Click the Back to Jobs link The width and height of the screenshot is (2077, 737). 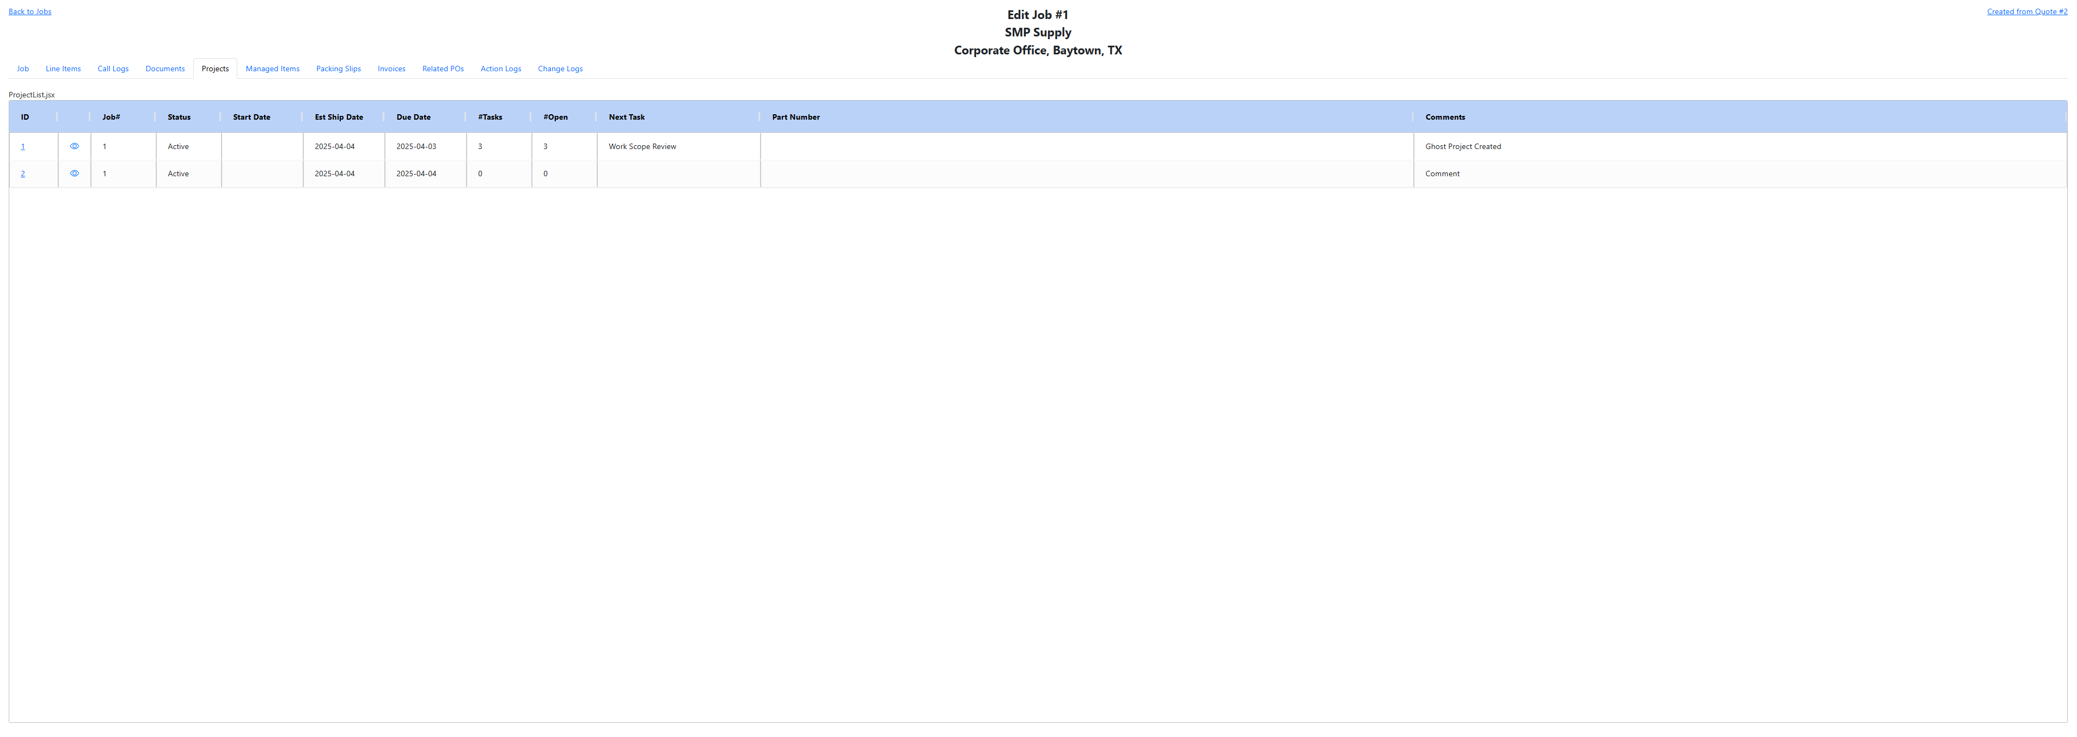click(29, 11)
